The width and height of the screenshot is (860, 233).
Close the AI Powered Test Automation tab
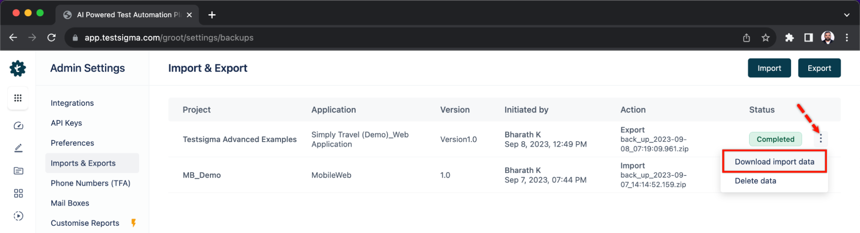(189, 15)
